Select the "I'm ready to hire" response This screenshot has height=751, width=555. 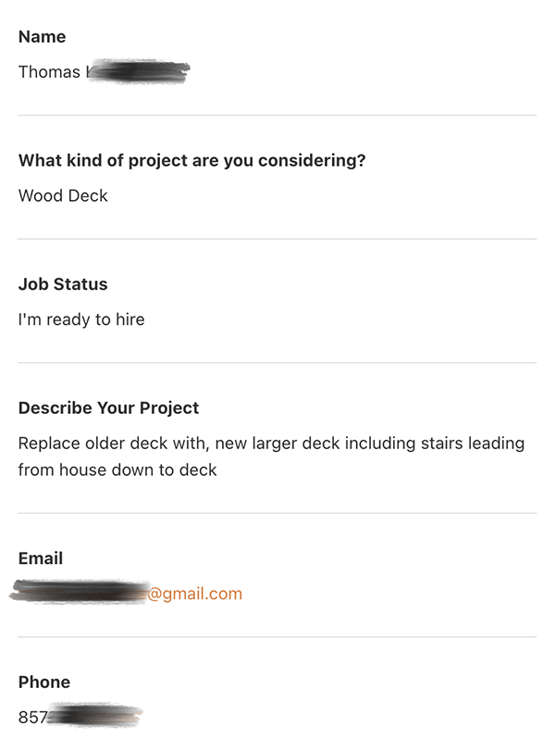click(x=81, y=319)
